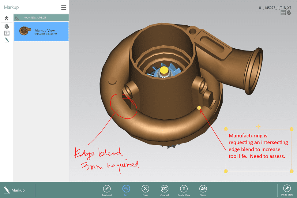Open the Markup View thumbnail entry
The image size is (297, 198).
point(41,32)
